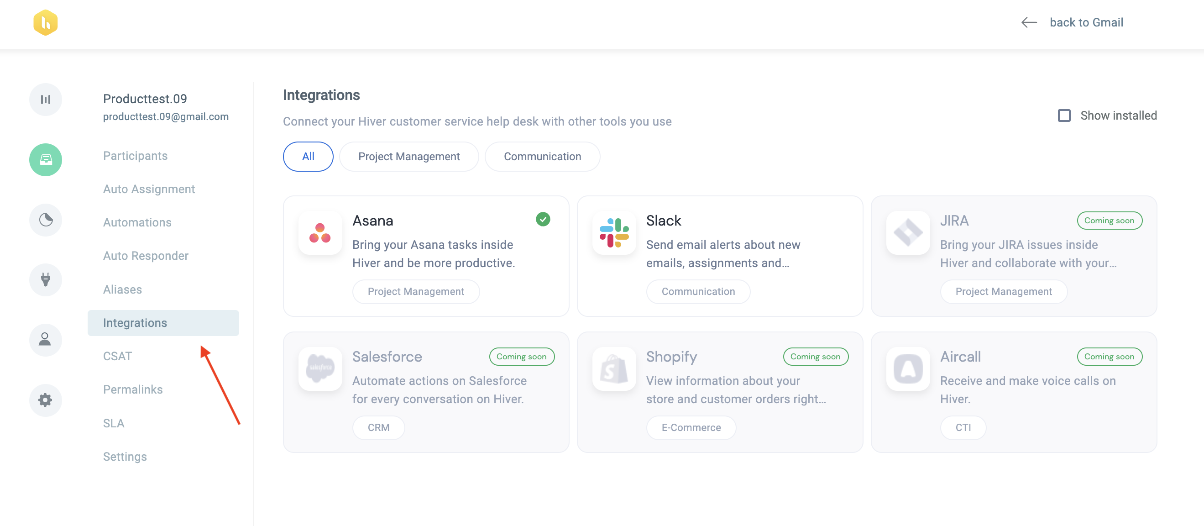Image resolution: width=1204 pixels, height=526 pixels.
Task: Open Auto Assignment in the menu
Action: [x=149, y=189]
